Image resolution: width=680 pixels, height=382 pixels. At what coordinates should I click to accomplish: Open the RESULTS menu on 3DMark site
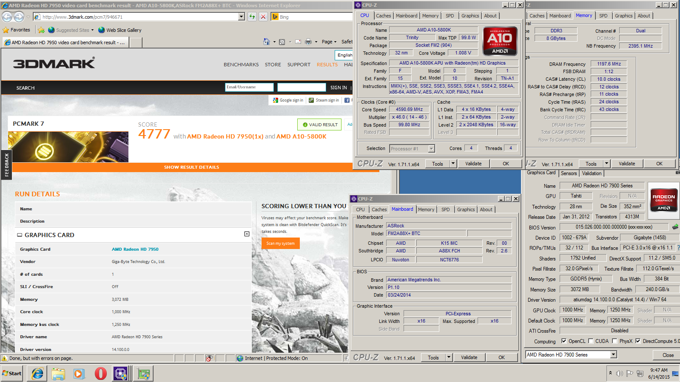(327, 65)
